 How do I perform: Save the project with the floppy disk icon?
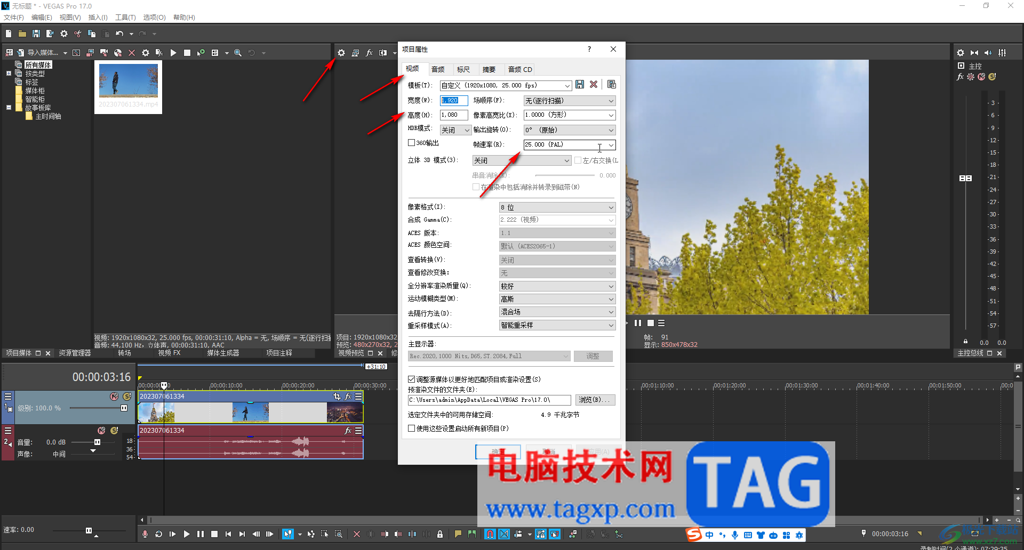click(36, 34)
